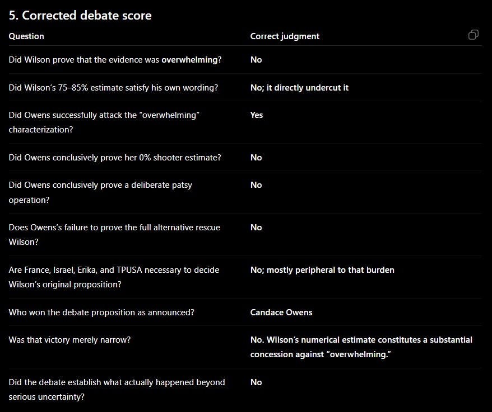492x412 pixels.
Task: Click the 'No' answer for first row
Action: (256, 60)
